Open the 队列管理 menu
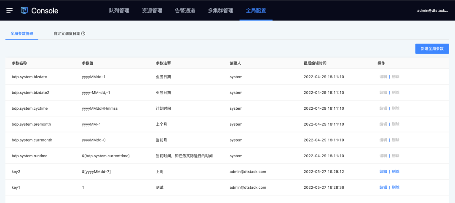 (x=119, y=11)
